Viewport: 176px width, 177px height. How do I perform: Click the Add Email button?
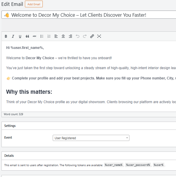pos(34,4)
